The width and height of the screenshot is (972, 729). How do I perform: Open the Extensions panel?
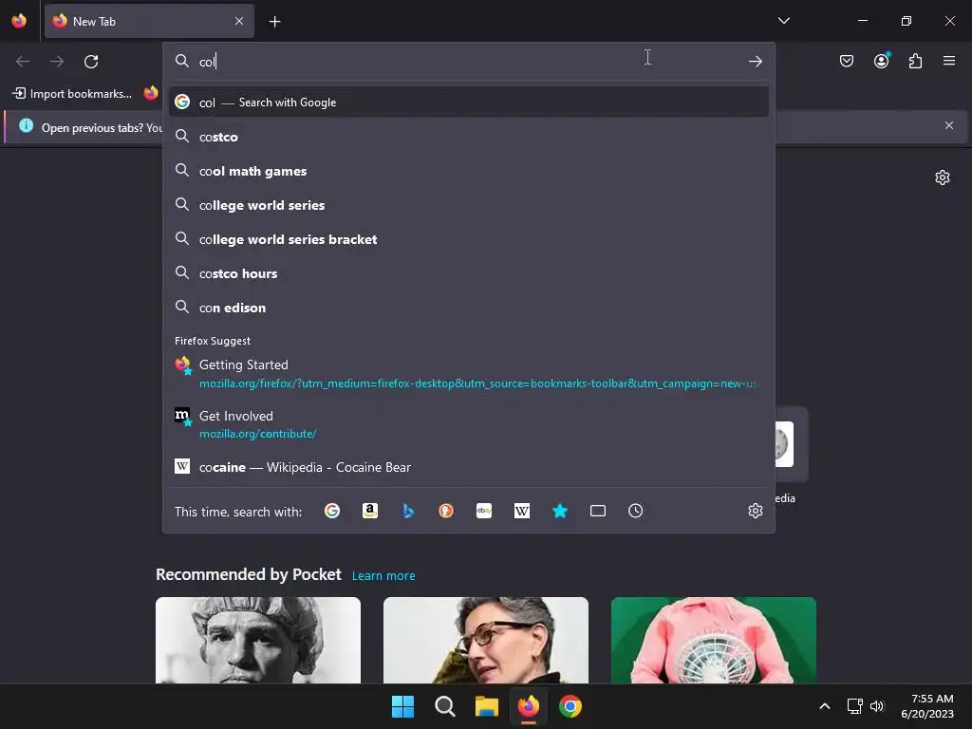click(x=915, y=61)
